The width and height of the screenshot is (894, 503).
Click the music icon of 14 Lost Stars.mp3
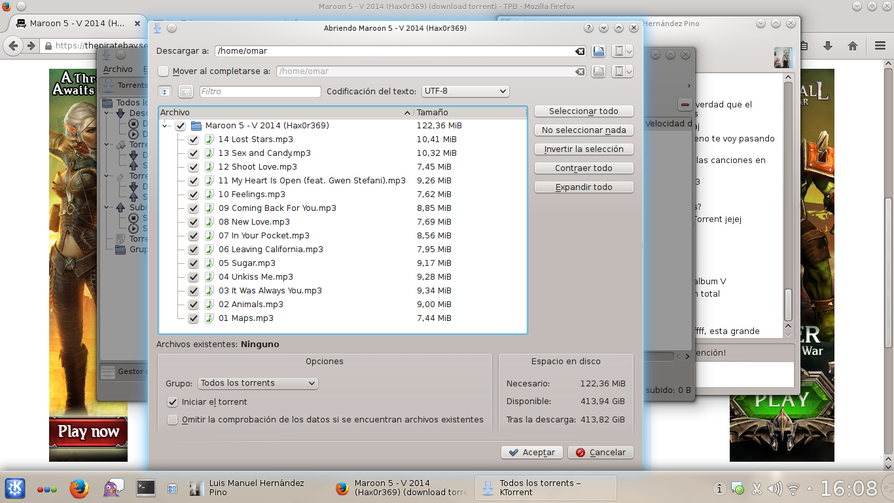coord(209,140)
